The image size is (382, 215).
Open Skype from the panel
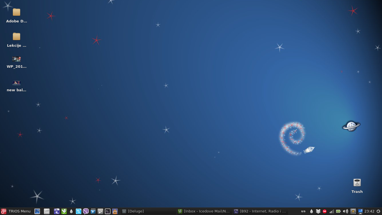click(x=79, y=211)
